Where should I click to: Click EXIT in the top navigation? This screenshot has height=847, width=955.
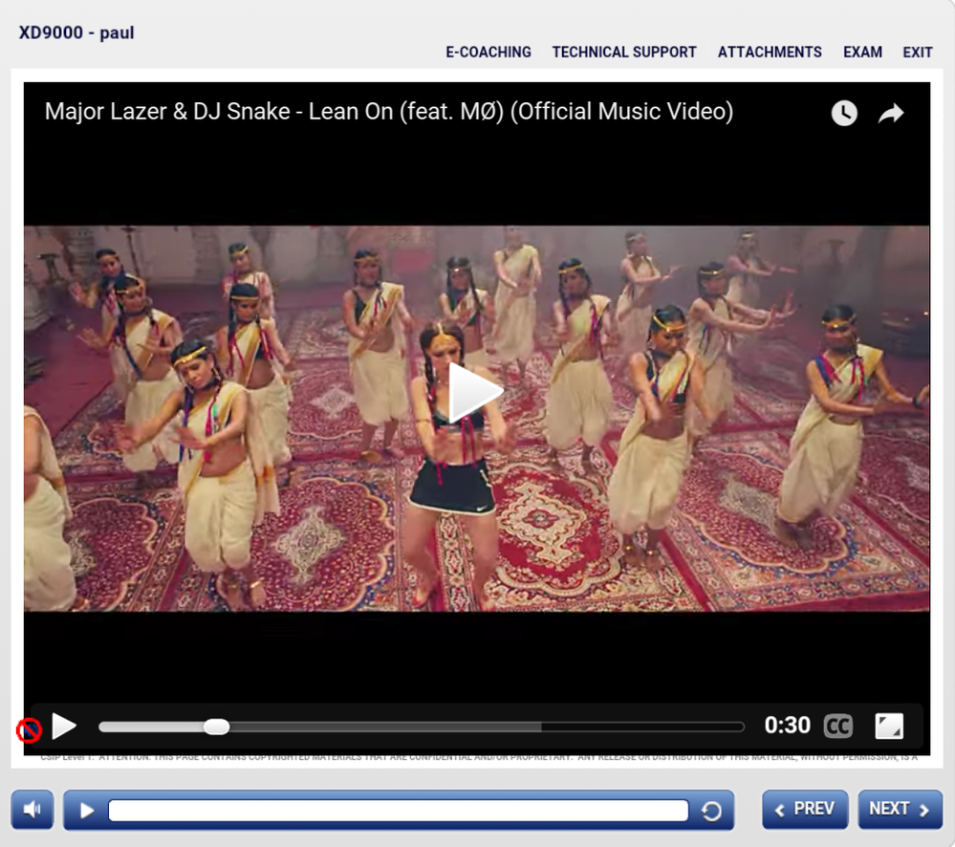[917, 53]
